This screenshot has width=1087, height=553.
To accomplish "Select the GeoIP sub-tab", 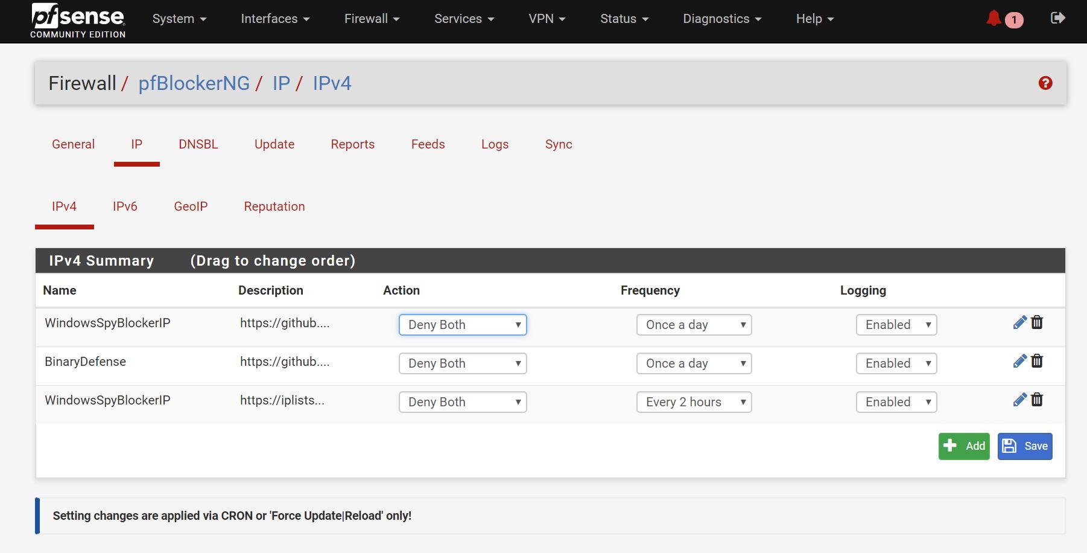I will [x=191, y=206].
